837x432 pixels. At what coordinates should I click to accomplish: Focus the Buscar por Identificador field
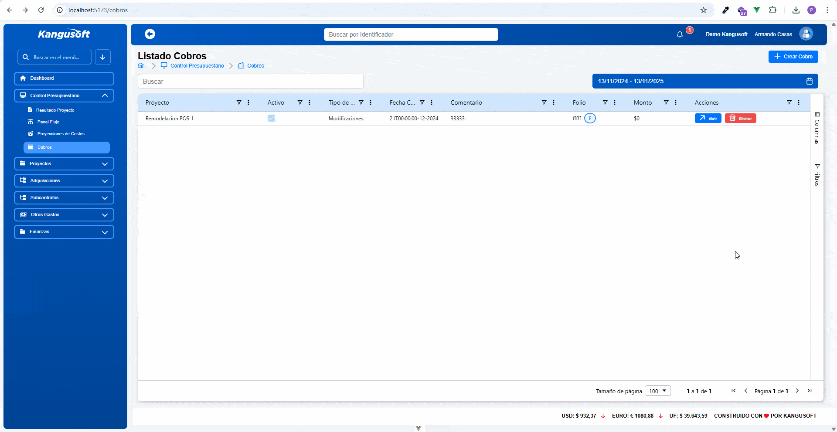click(411, 34)
